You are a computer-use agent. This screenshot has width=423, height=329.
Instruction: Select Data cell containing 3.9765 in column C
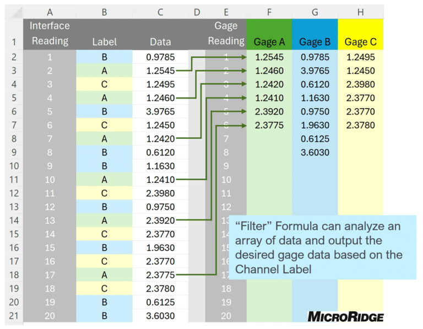(160, 112)
